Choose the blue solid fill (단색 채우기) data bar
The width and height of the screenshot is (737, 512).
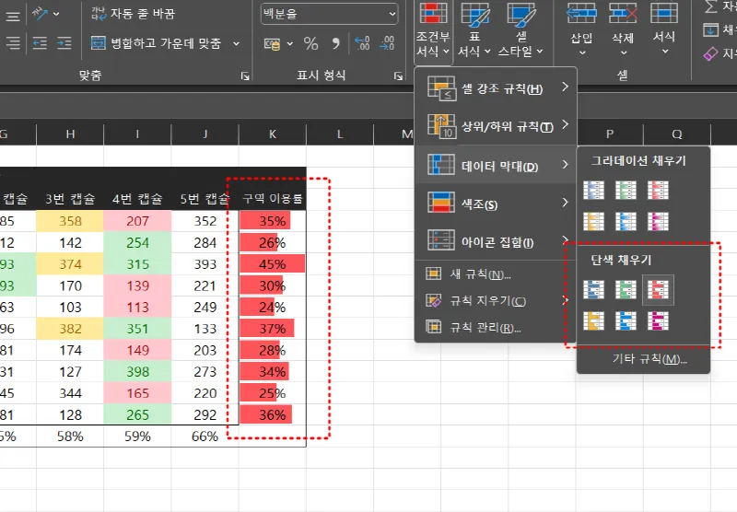(x=593, y=290)
